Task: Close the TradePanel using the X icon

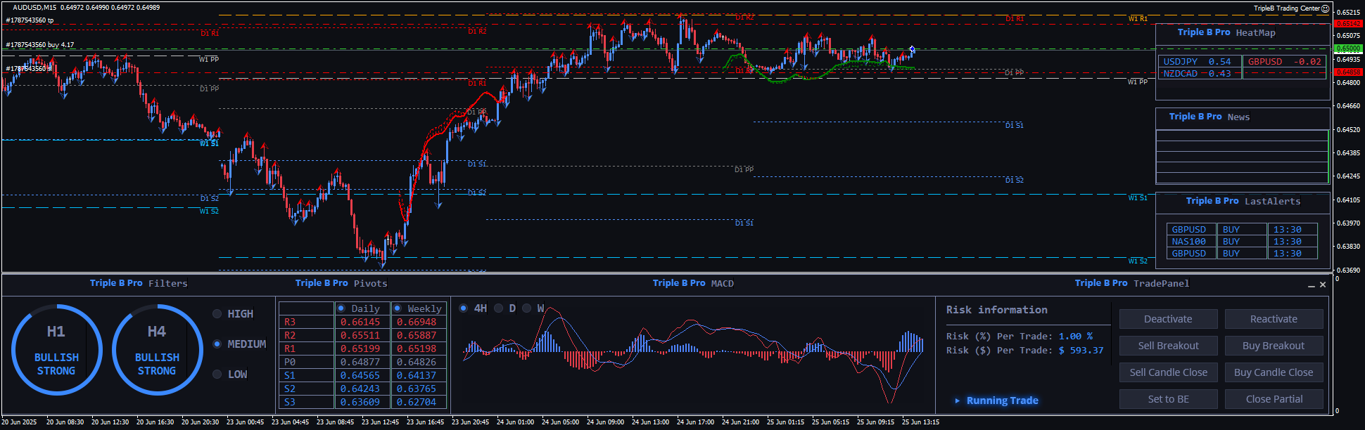Action: (x=1323, y=285)
